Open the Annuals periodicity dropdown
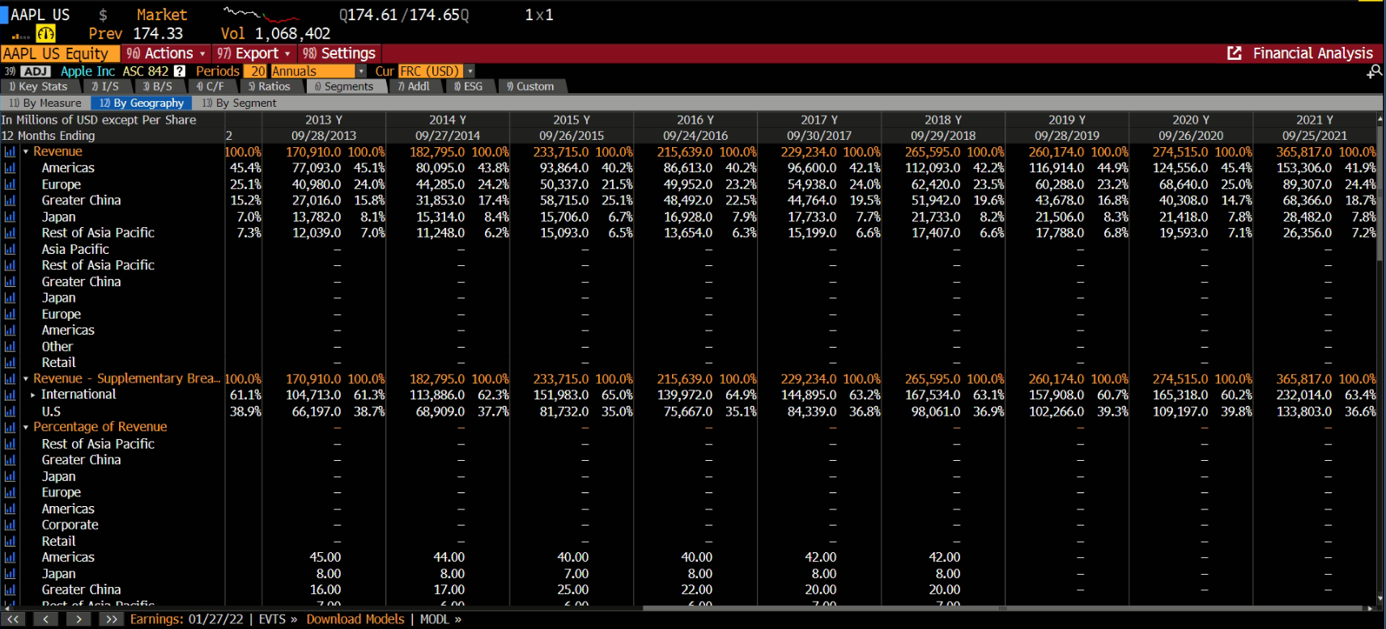Screen dimensions: 1386x629 [x=361, y=71]
